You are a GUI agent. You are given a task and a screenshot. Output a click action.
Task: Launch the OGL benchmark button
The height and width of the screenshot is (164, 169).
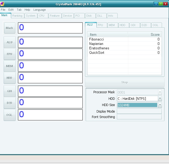click(x=10, y=115)
